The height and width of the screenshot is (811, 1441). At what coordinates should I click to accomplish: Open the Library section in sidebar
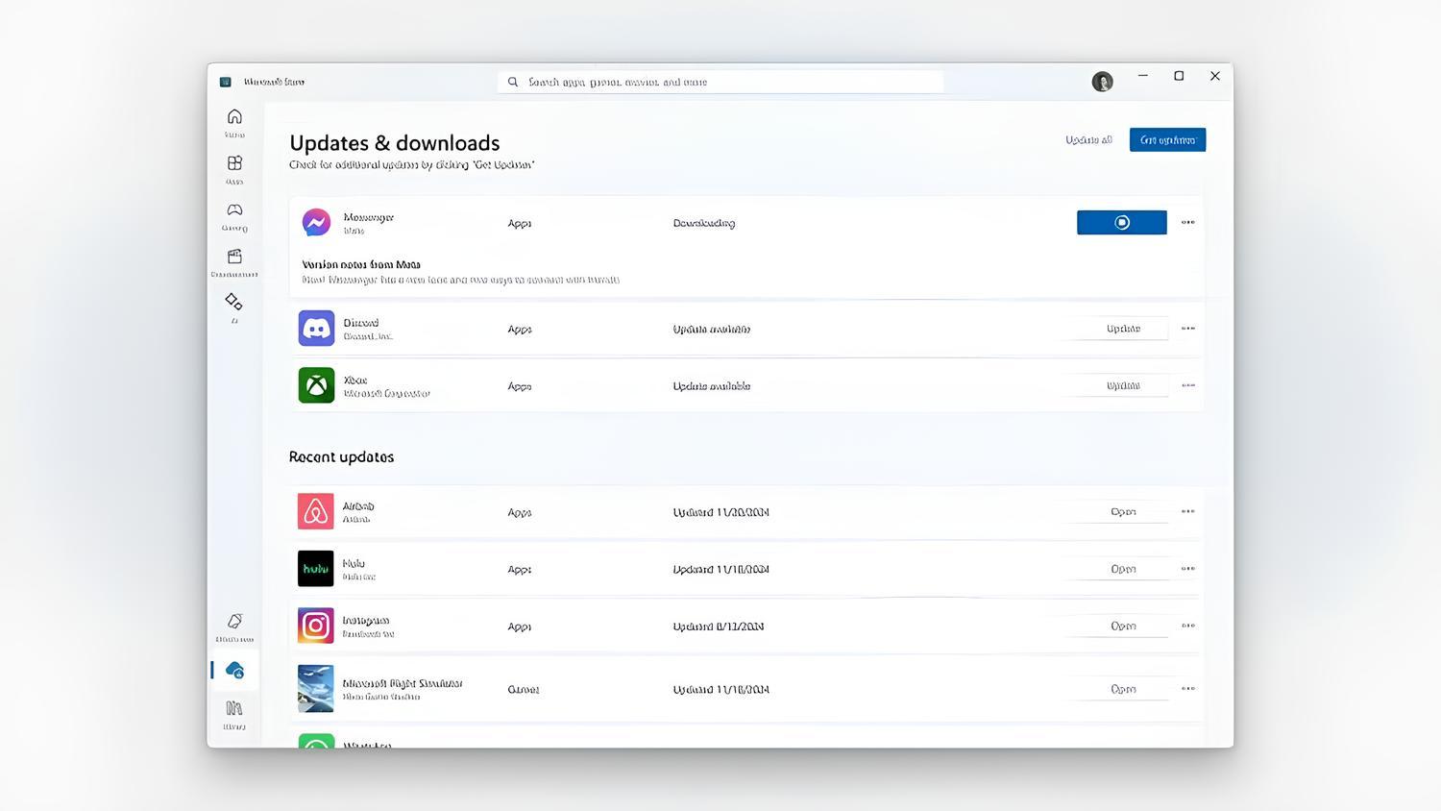click(233, 709)
